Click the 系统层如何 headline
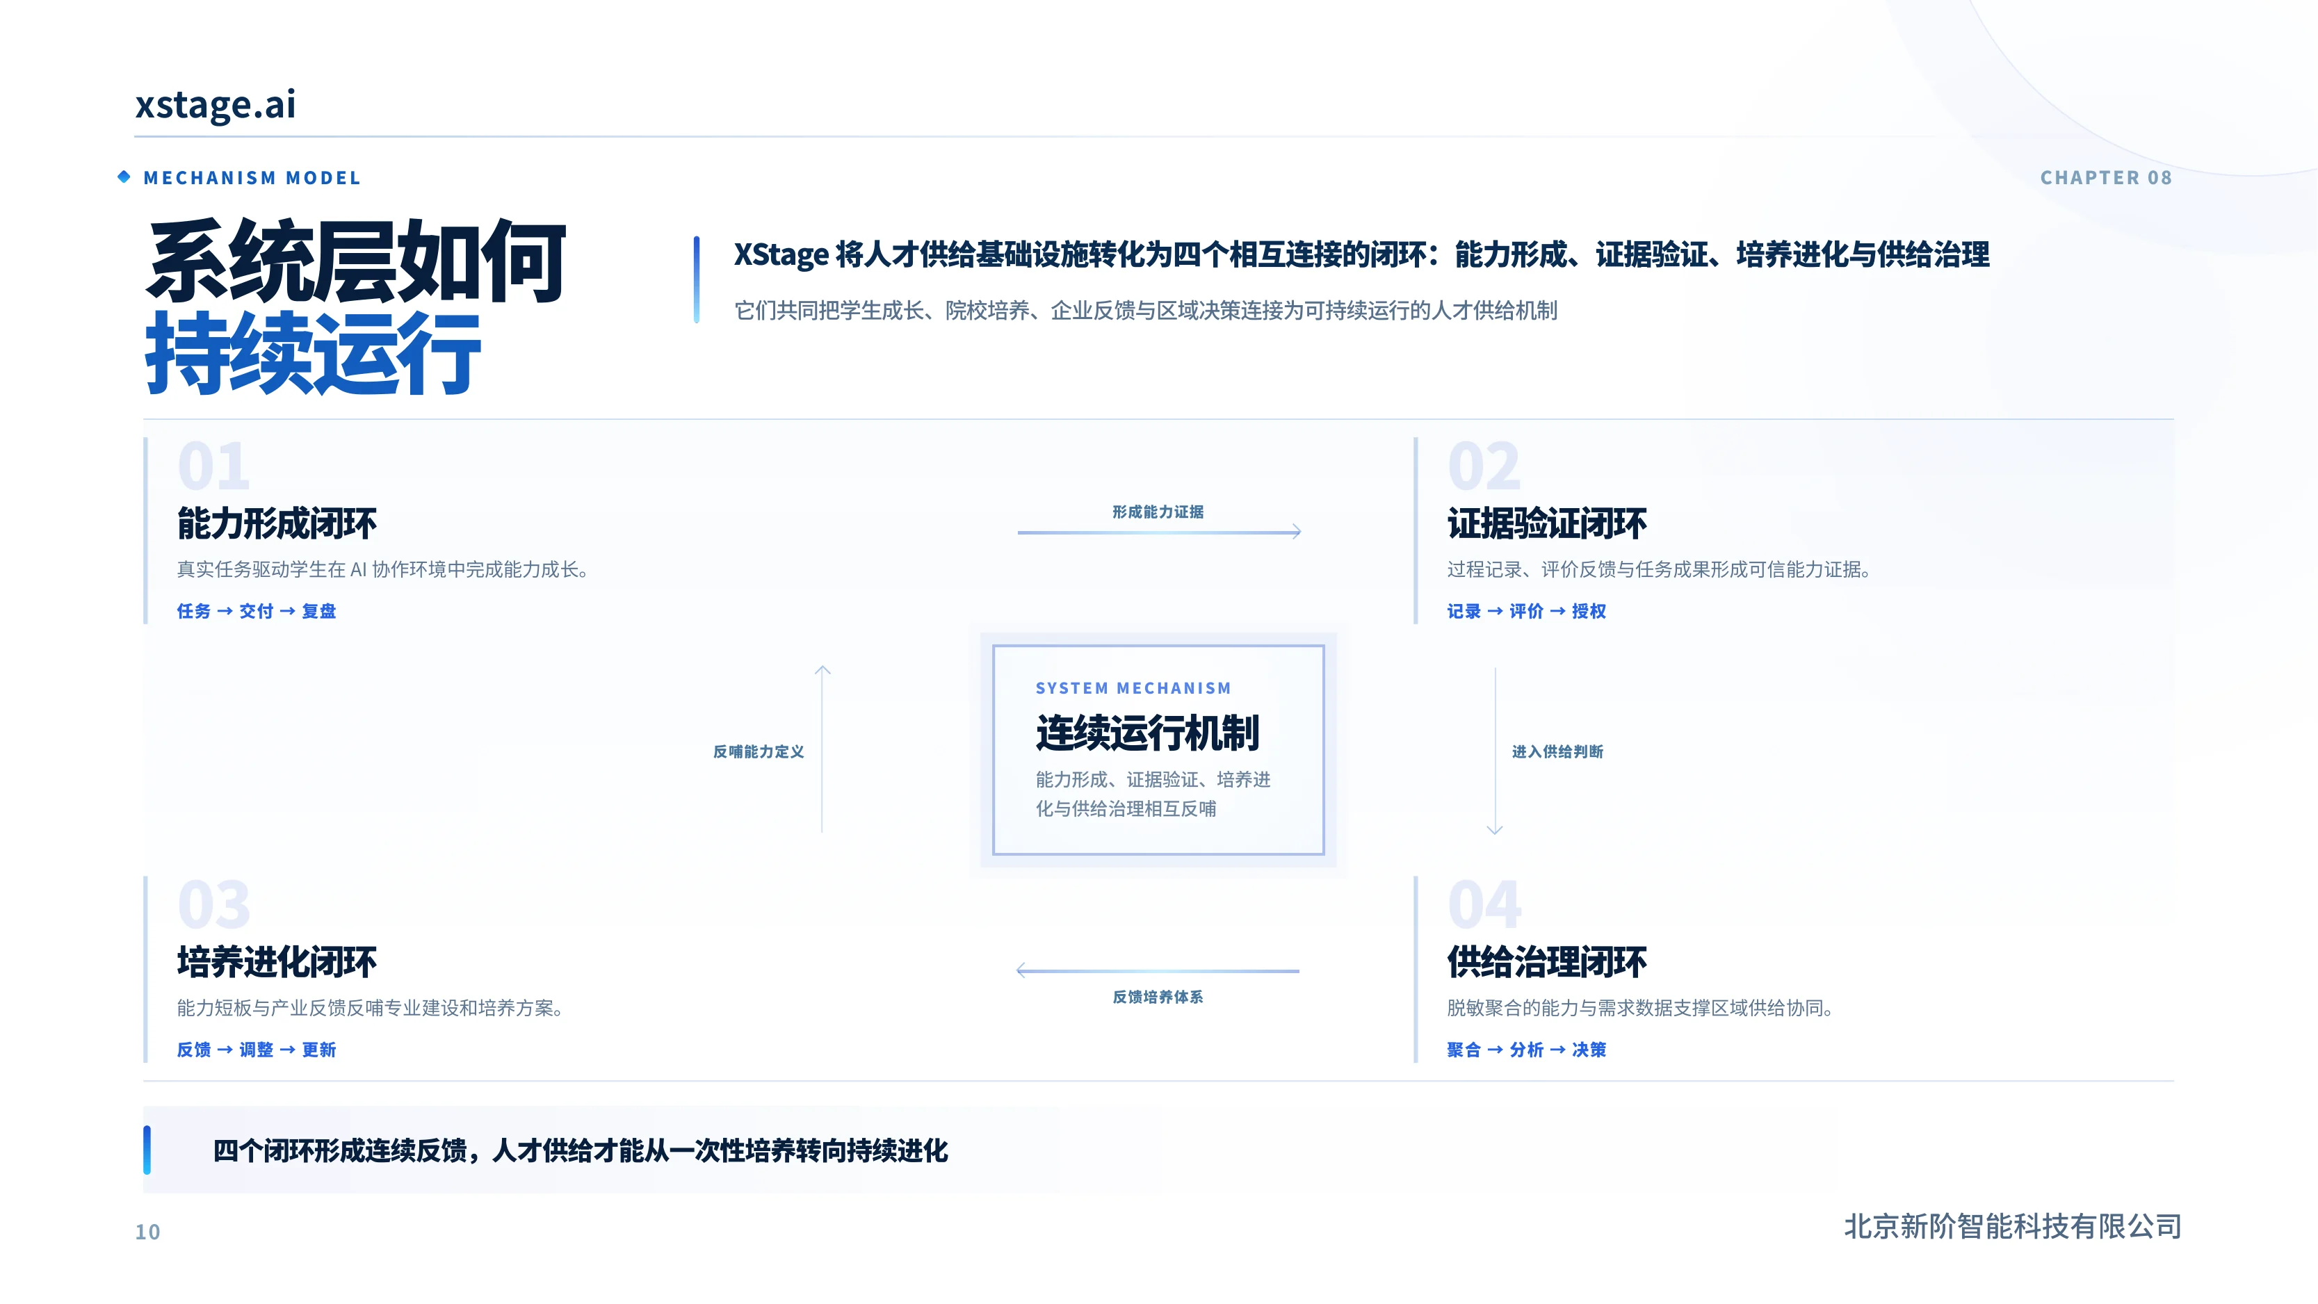 point(357,262)
